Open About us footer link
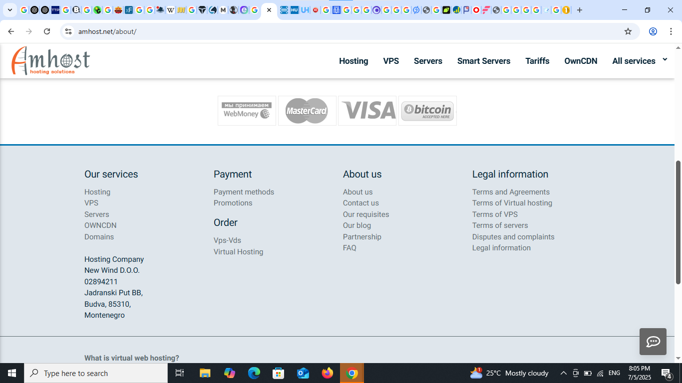Image resolution: width=682 pixels, height=383 pixels. tap(357, 192)
